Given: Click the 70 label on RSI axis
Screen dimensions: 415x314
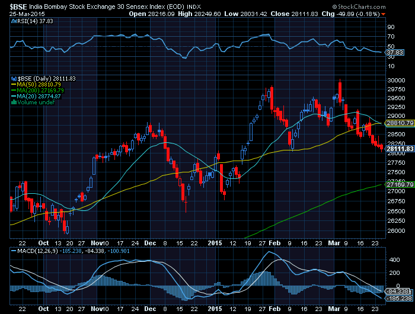Looking at the screenshot, I should 391,37.
